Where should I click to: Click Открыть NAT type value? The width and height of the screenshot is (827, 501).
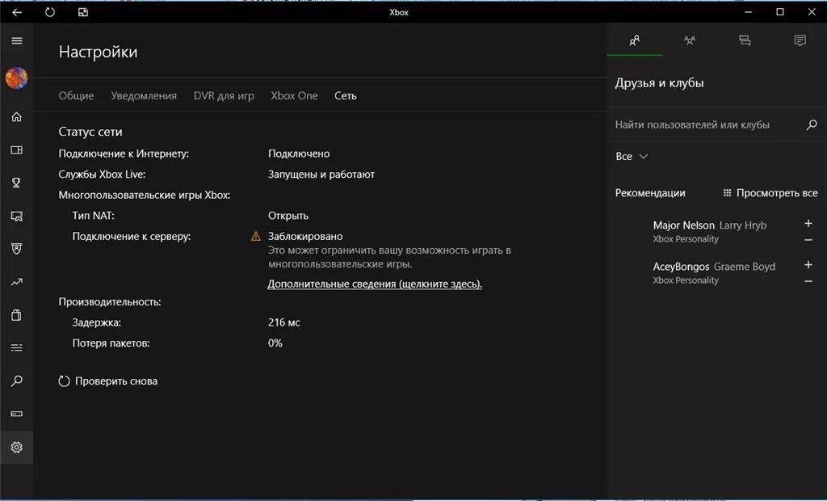click(288, 216)
